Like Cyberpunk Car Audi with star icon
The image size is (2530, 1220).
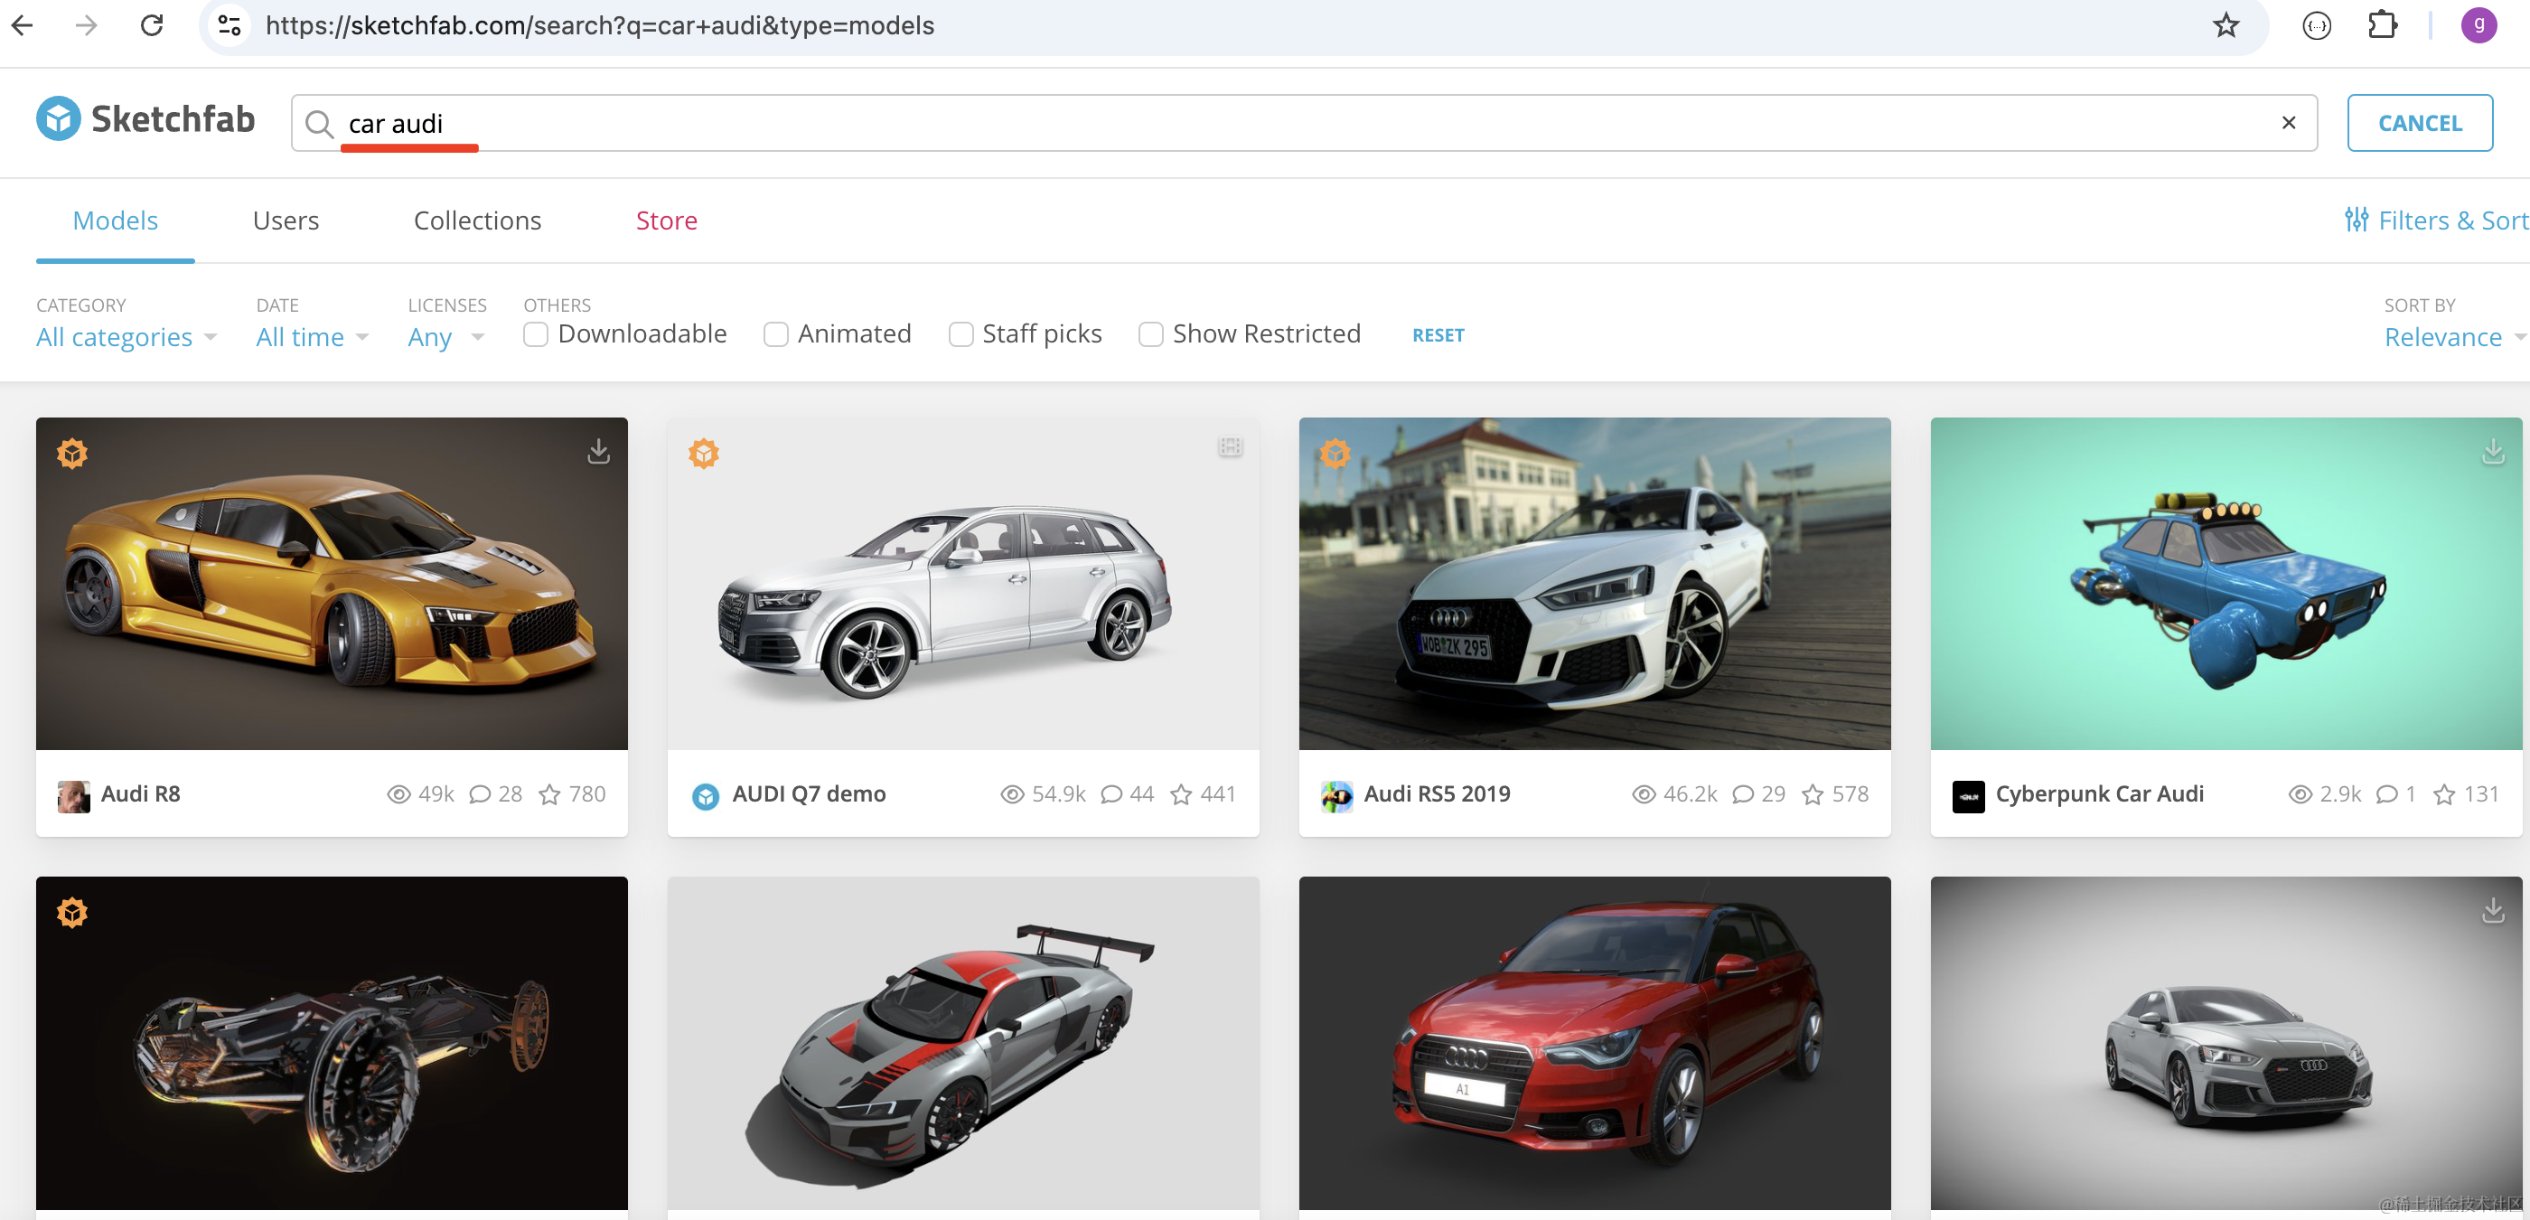pos(2444,794)
